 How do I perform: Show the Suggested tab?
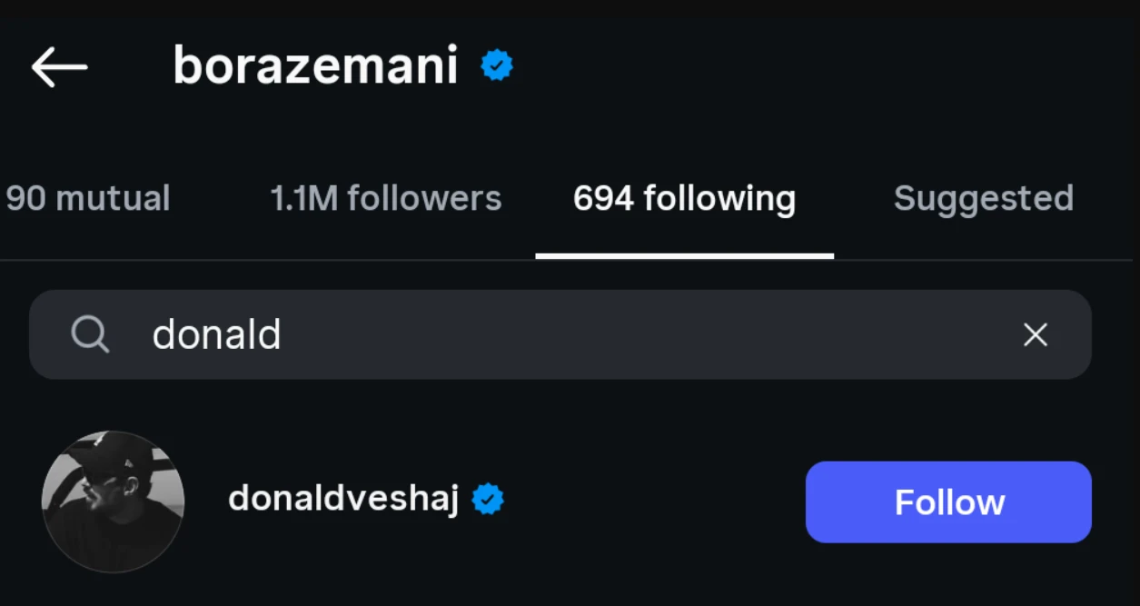point(983,199)
